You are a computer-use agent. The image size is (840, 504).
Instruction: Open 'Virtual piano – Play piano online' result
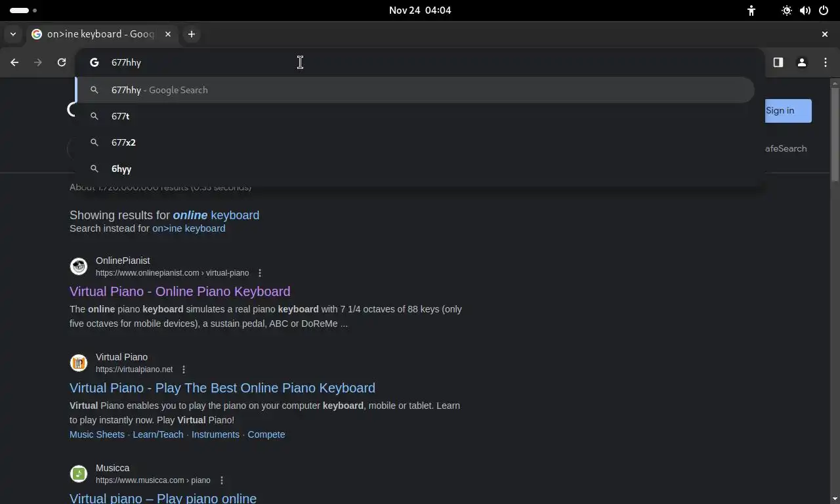(163, 497)
